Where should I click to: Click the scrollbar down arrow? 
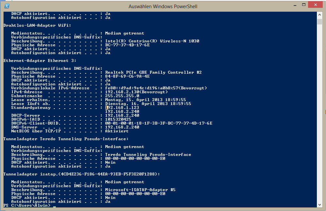[319, 205]
